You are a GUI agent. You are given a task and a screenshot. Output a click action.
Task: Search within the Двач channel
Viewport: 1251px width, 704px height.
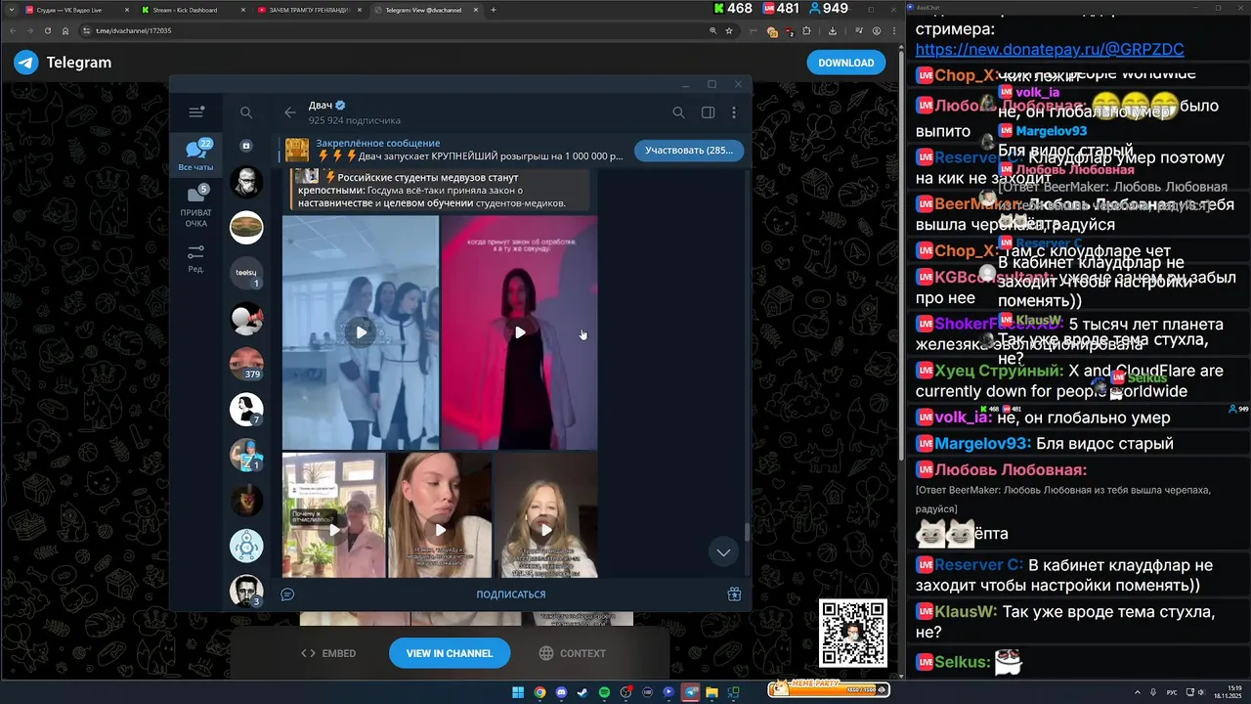(678, 112)
